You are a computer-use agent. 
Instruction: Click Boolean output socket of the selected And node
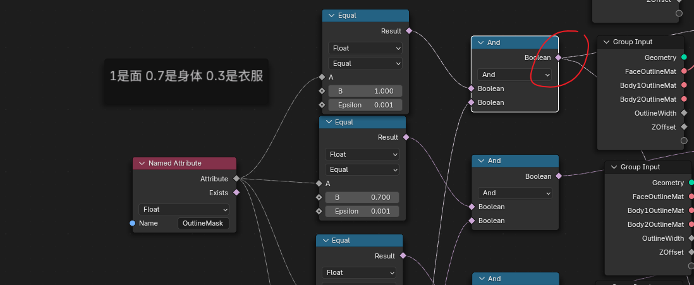558,58
